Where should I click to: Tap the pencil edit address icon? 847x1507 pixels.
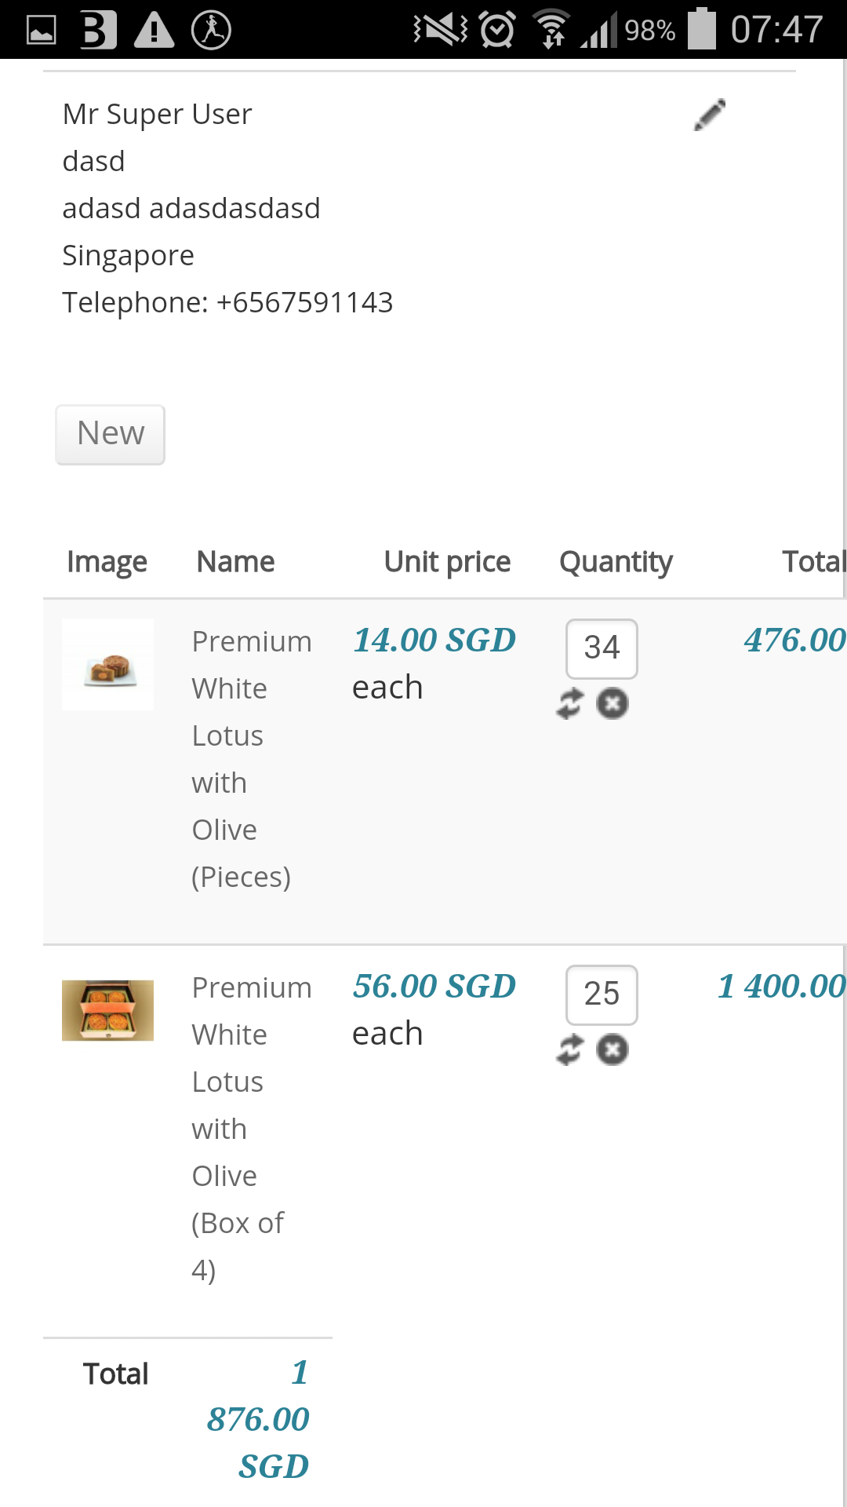tap(710, 115)
